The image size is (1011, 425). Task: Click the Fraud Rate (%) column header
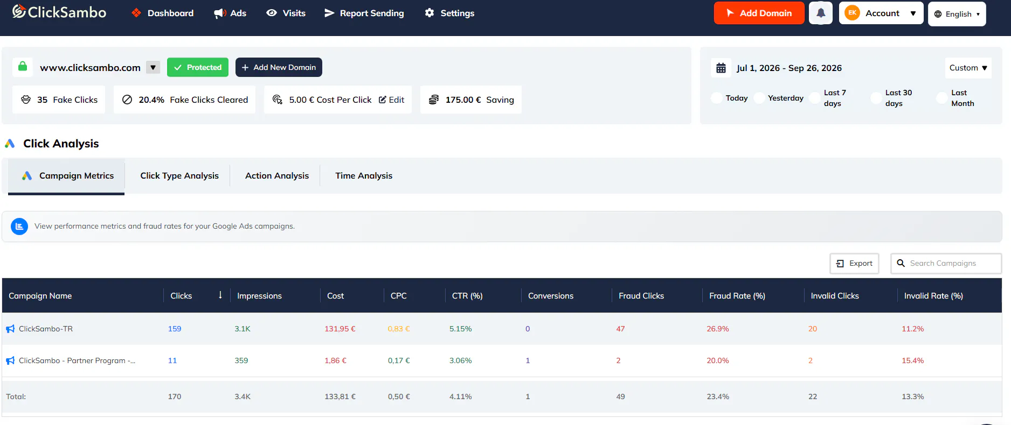(x=737, y=296)
